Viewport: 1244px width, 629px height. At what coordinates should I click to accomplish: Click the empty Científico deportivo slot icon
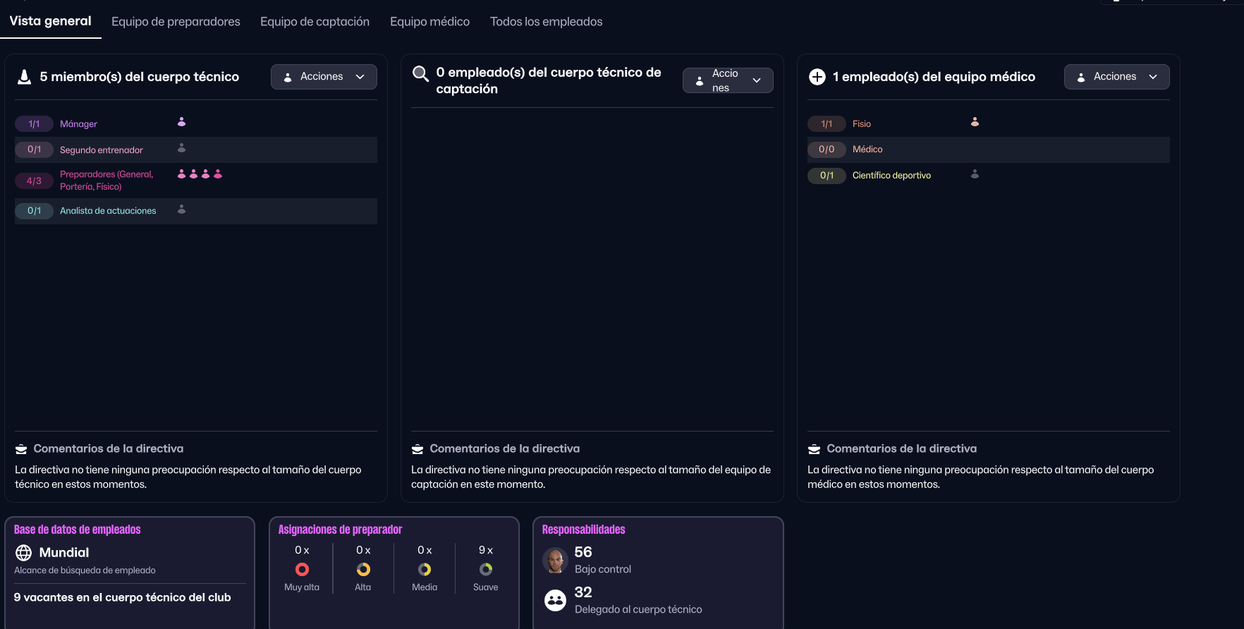point(975,174)
